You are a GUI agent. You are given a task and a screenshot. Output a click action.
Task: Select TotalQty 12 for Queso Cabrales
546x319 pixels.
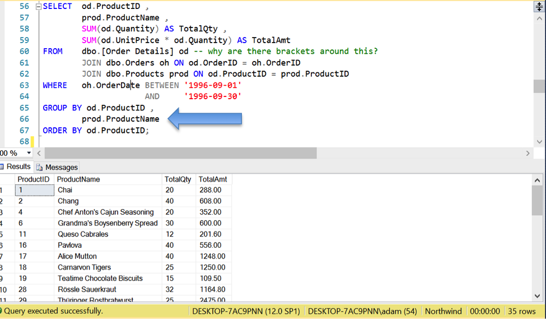pyautogui.click(x=179, y=234)
